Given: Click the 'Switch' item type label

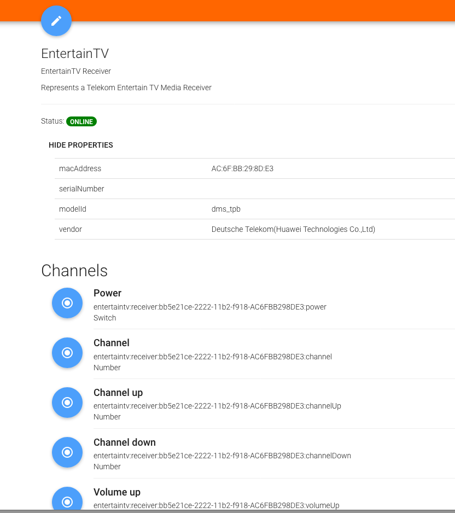Looking at the screenshot, I should (x=104, y=318).
